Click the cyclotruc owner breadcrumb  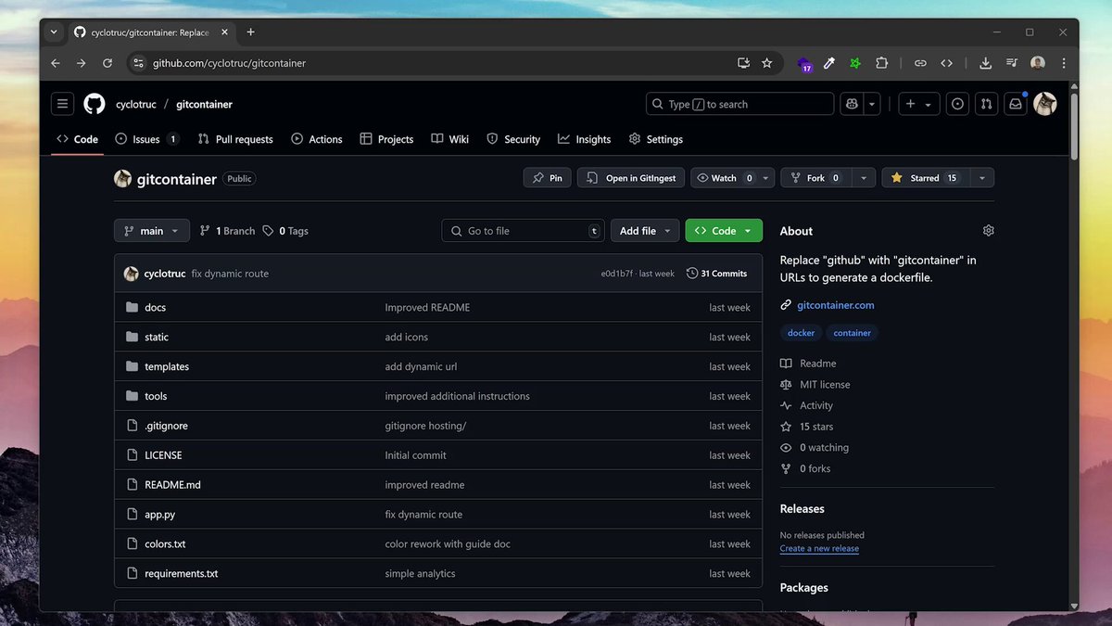point(135,104)
